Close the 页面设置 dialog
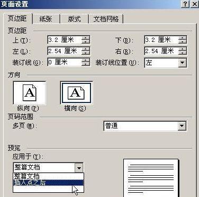 [194, 4]
